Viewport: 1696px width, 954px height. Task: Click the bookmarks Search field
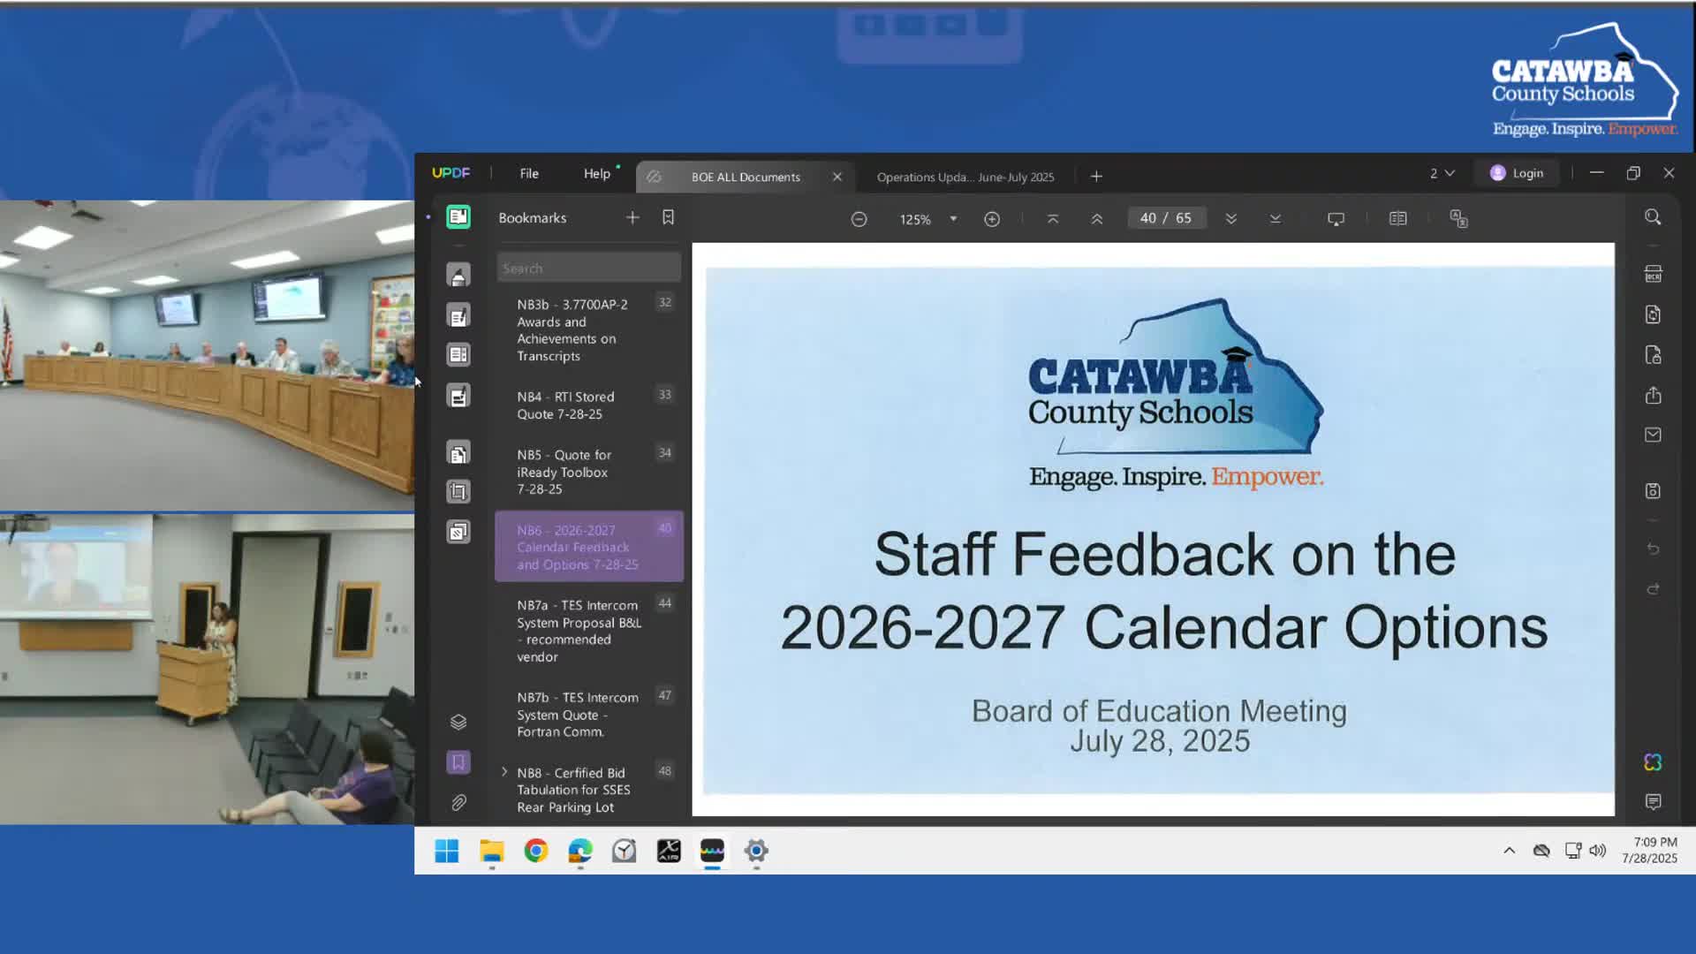(588, 269)
